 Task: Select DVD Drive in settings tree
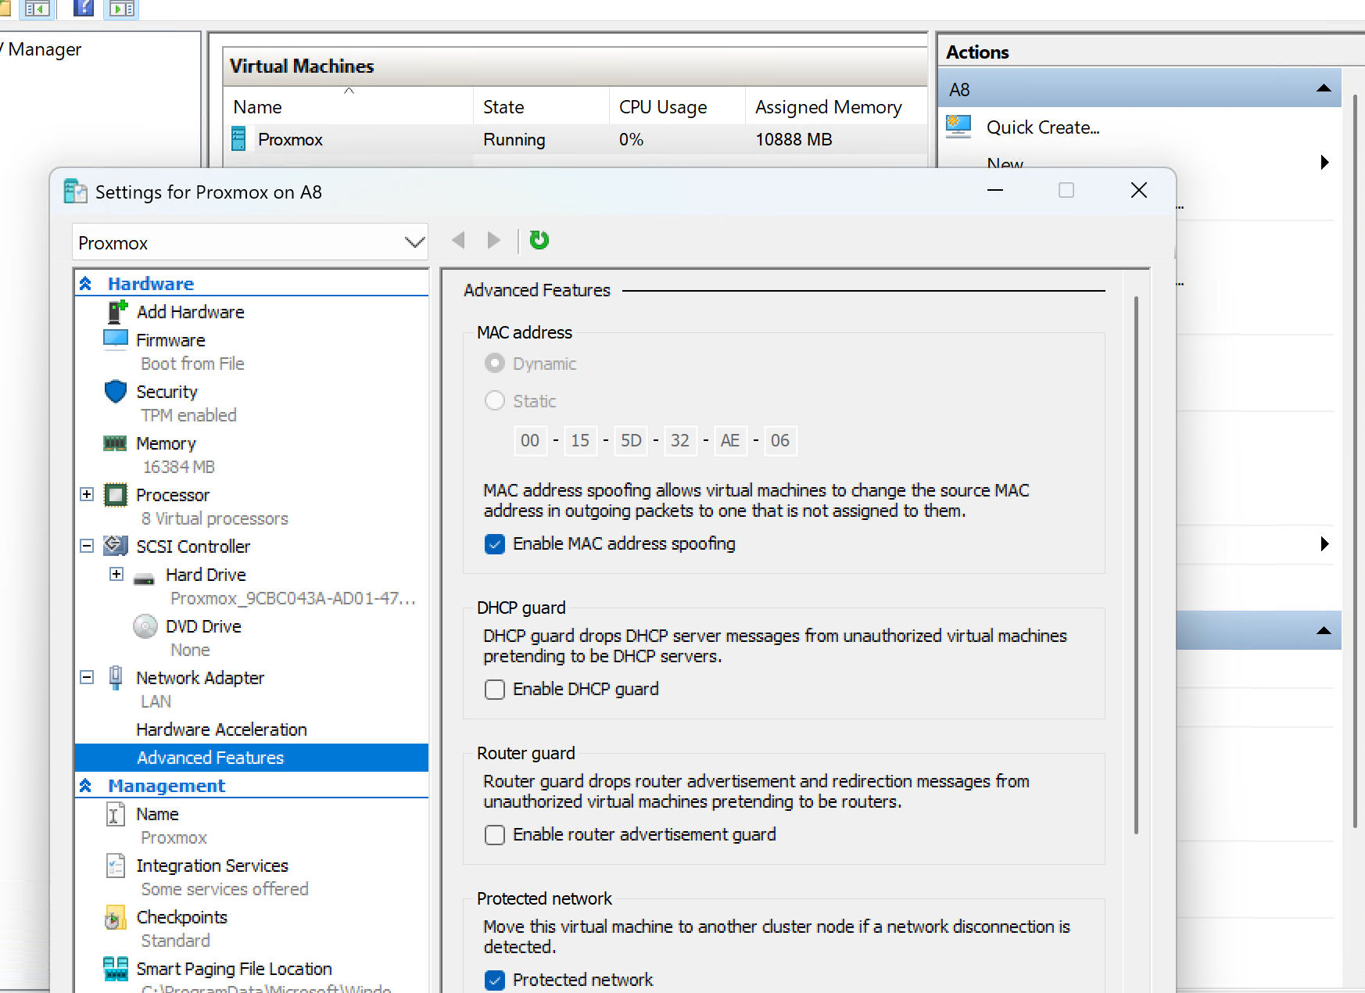pos(203,626)
